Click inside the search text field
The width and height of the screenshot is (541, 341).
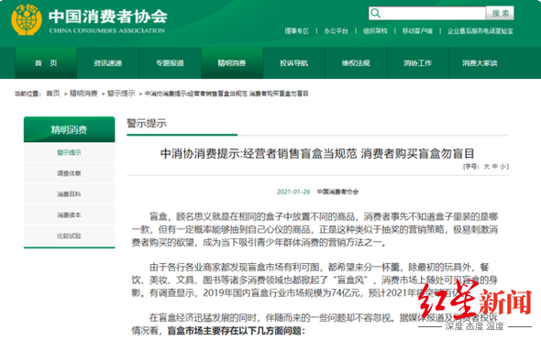click(x=433, y=14)
